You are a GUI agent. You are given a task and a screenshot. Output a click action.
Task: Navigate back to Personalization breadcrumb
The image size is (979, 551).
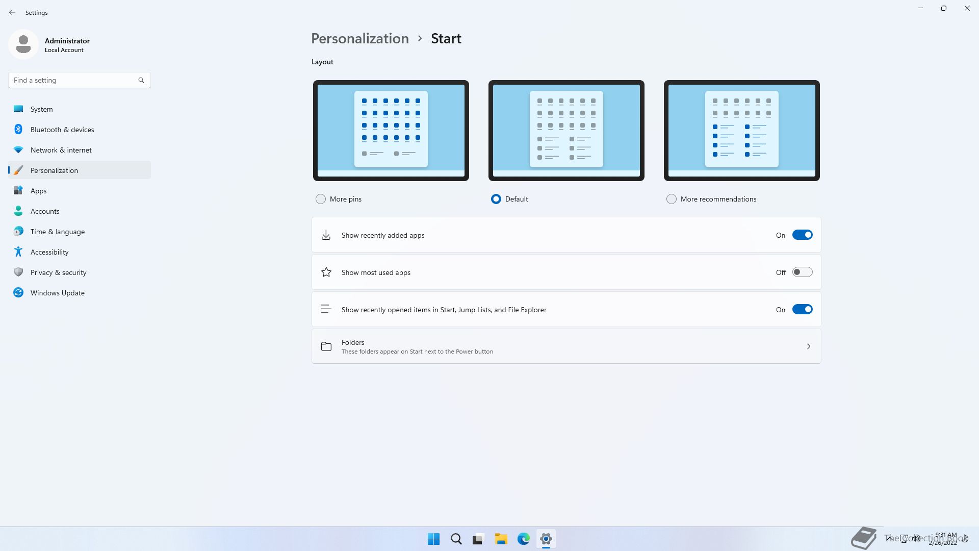click(359, 39)
